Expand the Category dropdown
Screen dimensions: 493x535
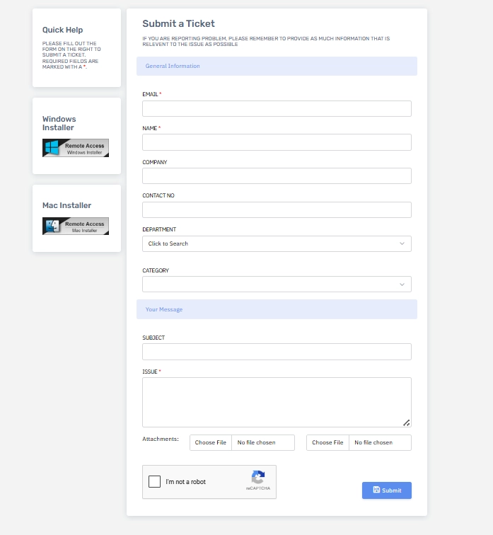pyautogui.click(x=269, y=284)
